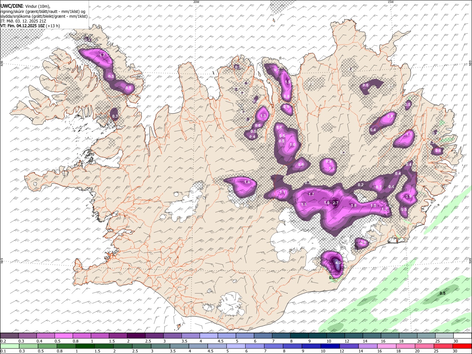Click the 0.2 label at the top legend's start
This screenshot has height=354, width=472.
(3, 341)
